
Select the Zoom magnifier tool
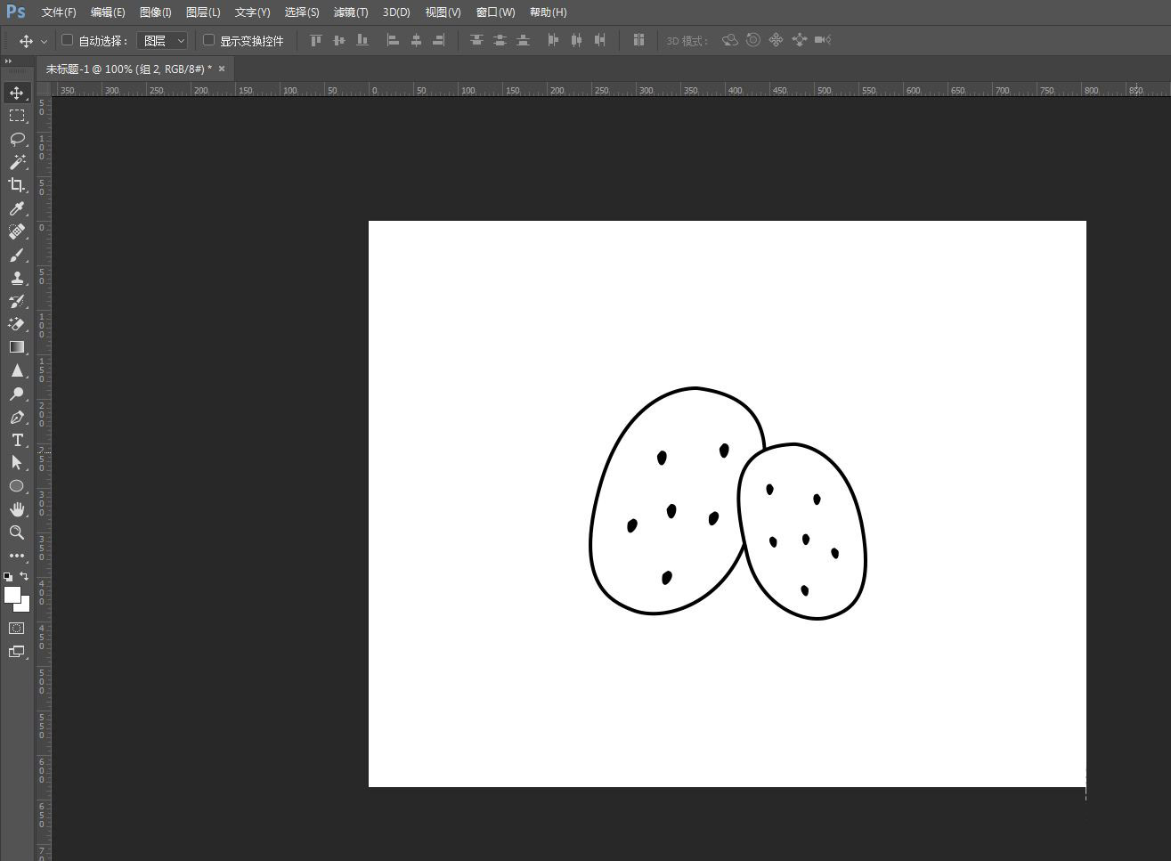[x=16, y=532]
